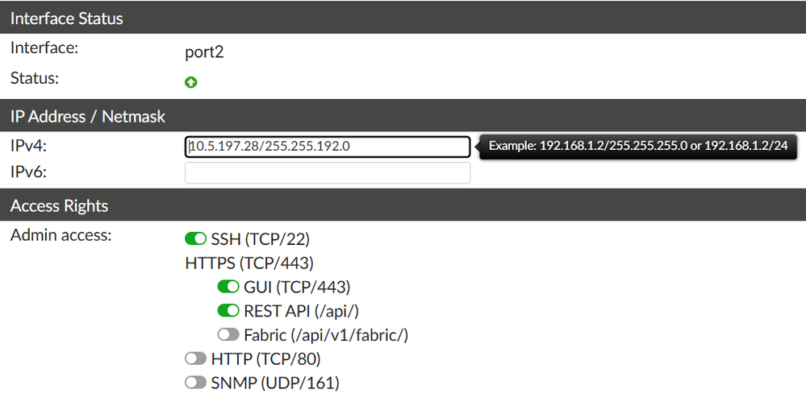Disable the SSH admin access toggle
The height and width of the screenshot is (410, 806).
coord(196,239)
